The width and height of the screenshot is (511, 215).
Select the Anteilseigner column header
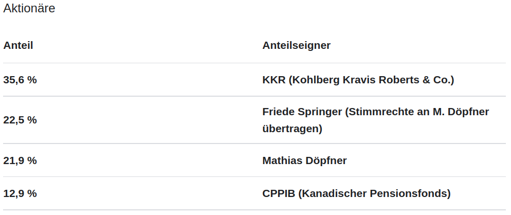point(296,45)
